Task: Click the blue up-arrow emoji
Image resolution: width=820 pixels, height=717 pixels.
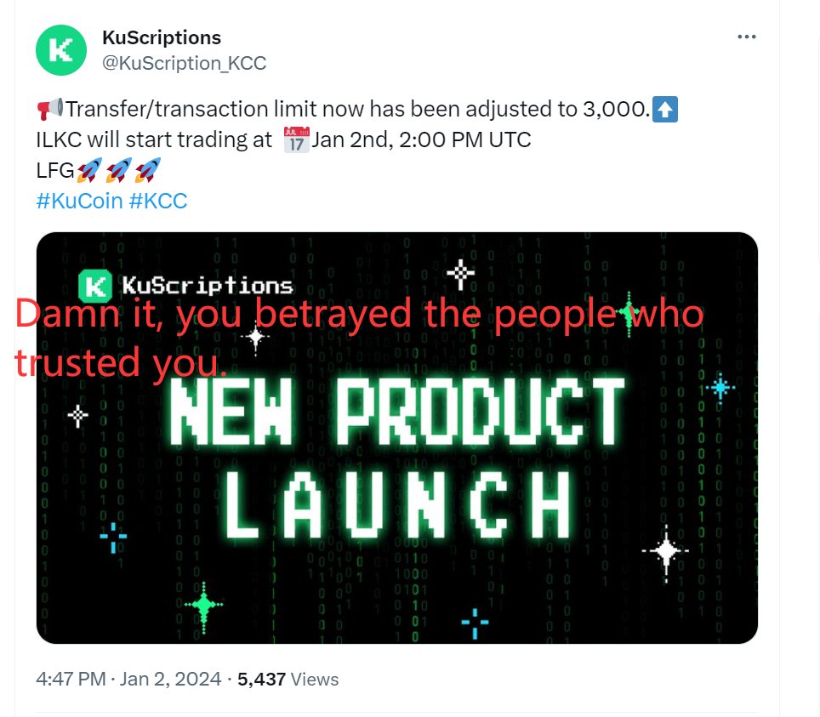Action: pyautogui.click(x=665, y=110)
